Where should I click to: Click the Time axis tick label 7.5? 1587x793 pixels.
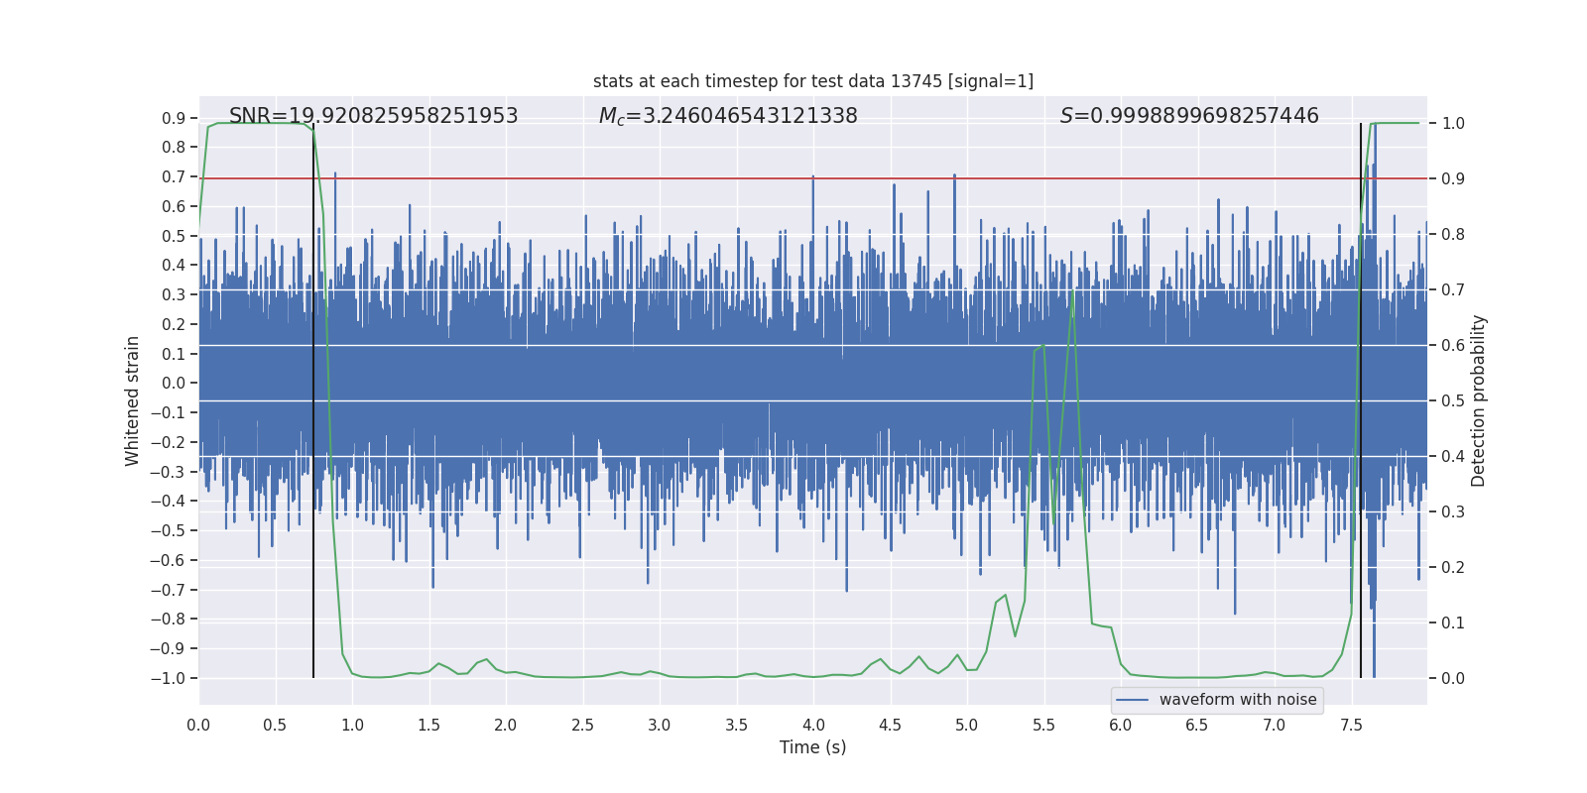1351,725
